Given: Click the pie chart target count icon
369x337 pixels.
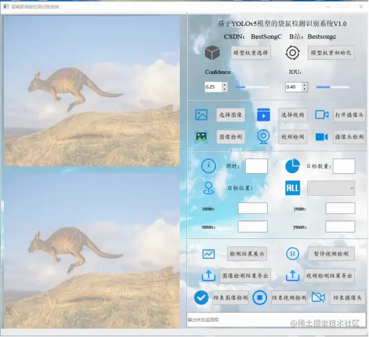Looking at the screenshot, I should tap(292, 166).
